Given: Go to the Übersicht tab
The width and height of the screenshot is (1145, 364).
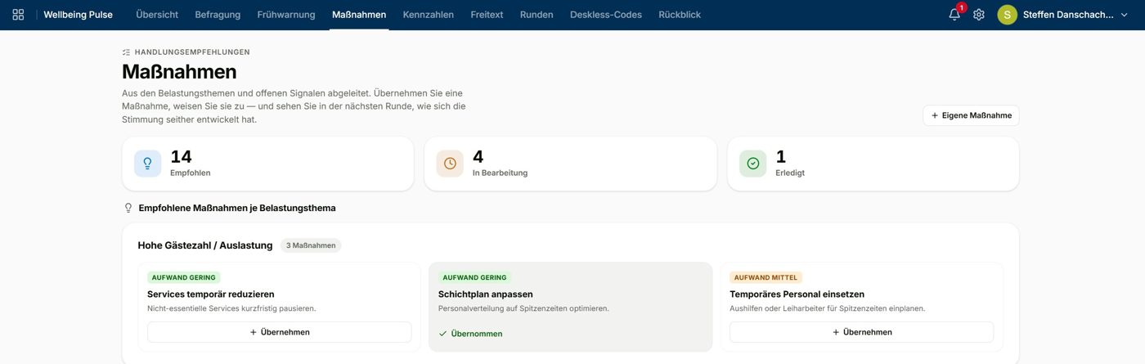Looking at the screenshot, I should pyautogui.click(x=157, y=15).
